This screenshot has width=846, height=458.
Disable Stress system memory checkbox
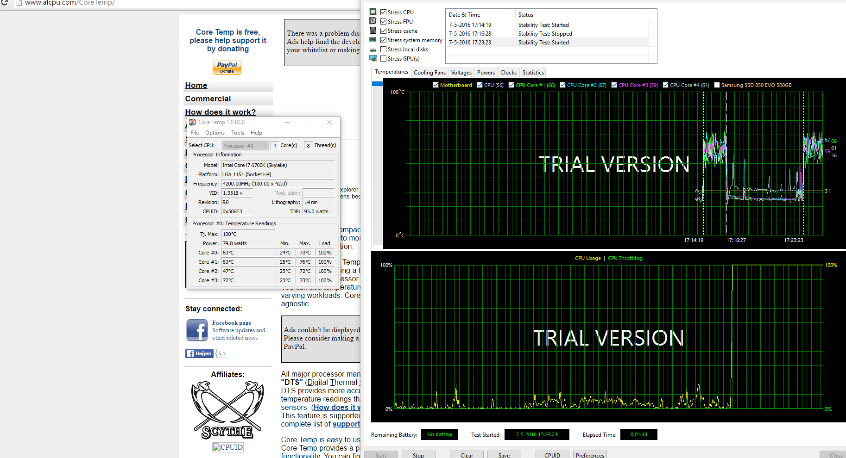click(x=383, y=40)
